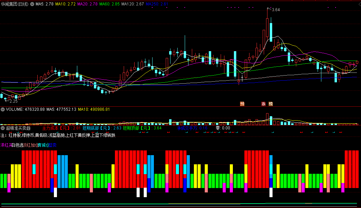Image resolution: width=361 pixels, height=208 pixels.
Task: Select the 超精准买卖趋 indicator name
Action: pyautogui.click(x=18, y=128)
